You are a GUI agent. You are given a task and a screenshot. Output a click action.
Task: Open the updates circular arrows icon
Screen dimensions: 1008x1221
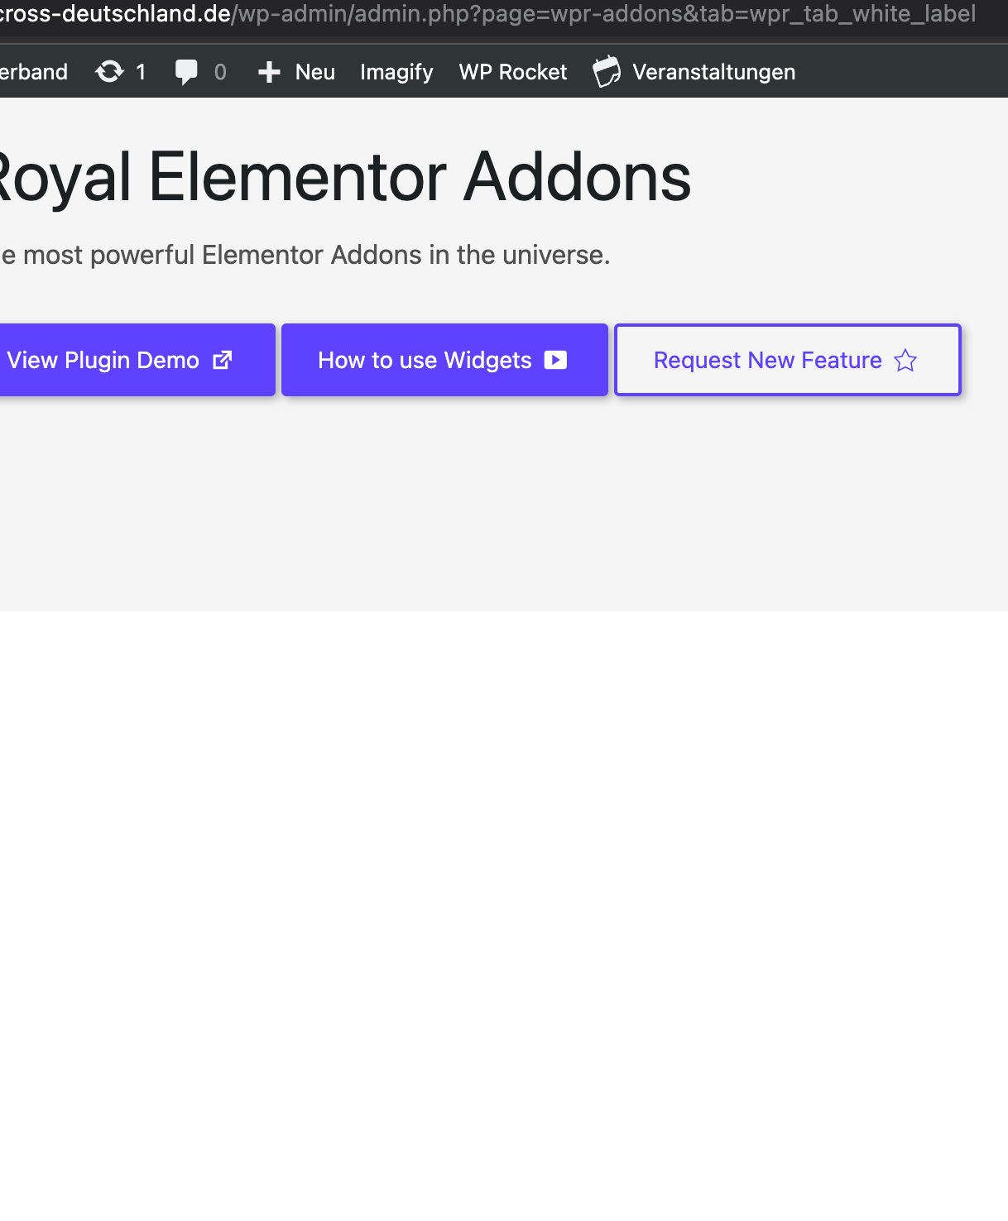(109, 72)
